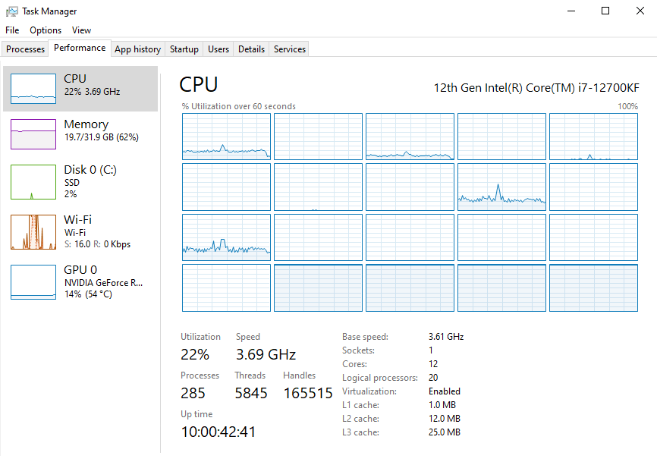Select the Wi-Fi throughput graph item
The image size is (657, 465).
[33, 231]
